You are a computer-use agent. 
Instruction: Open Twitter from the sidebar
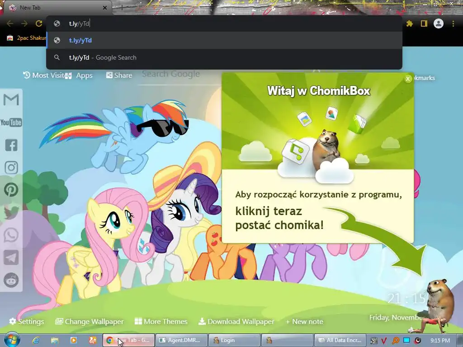pyautogui.click(x=11, y=212)
